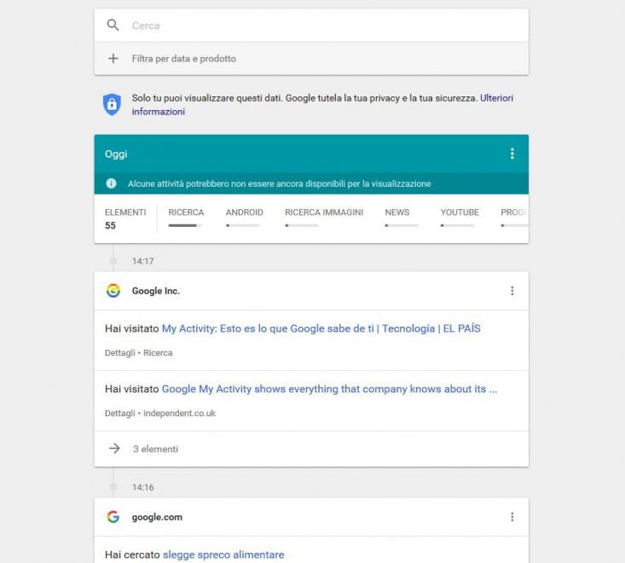Click the info icon beside Alcune attività
The image size is (625, 563).
pos(111,183)
